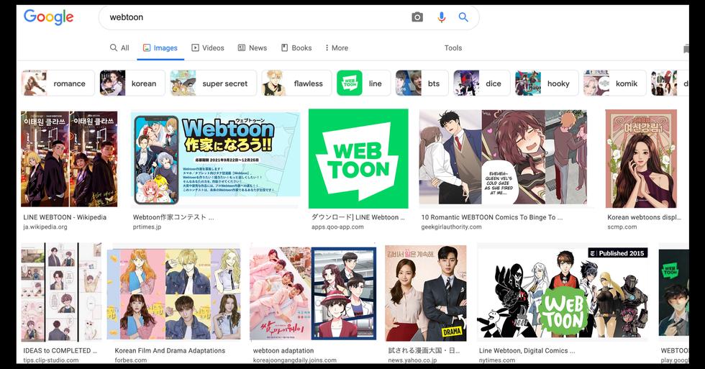Open the romantic webtoon comics panel image

click(x=503, y=158)
